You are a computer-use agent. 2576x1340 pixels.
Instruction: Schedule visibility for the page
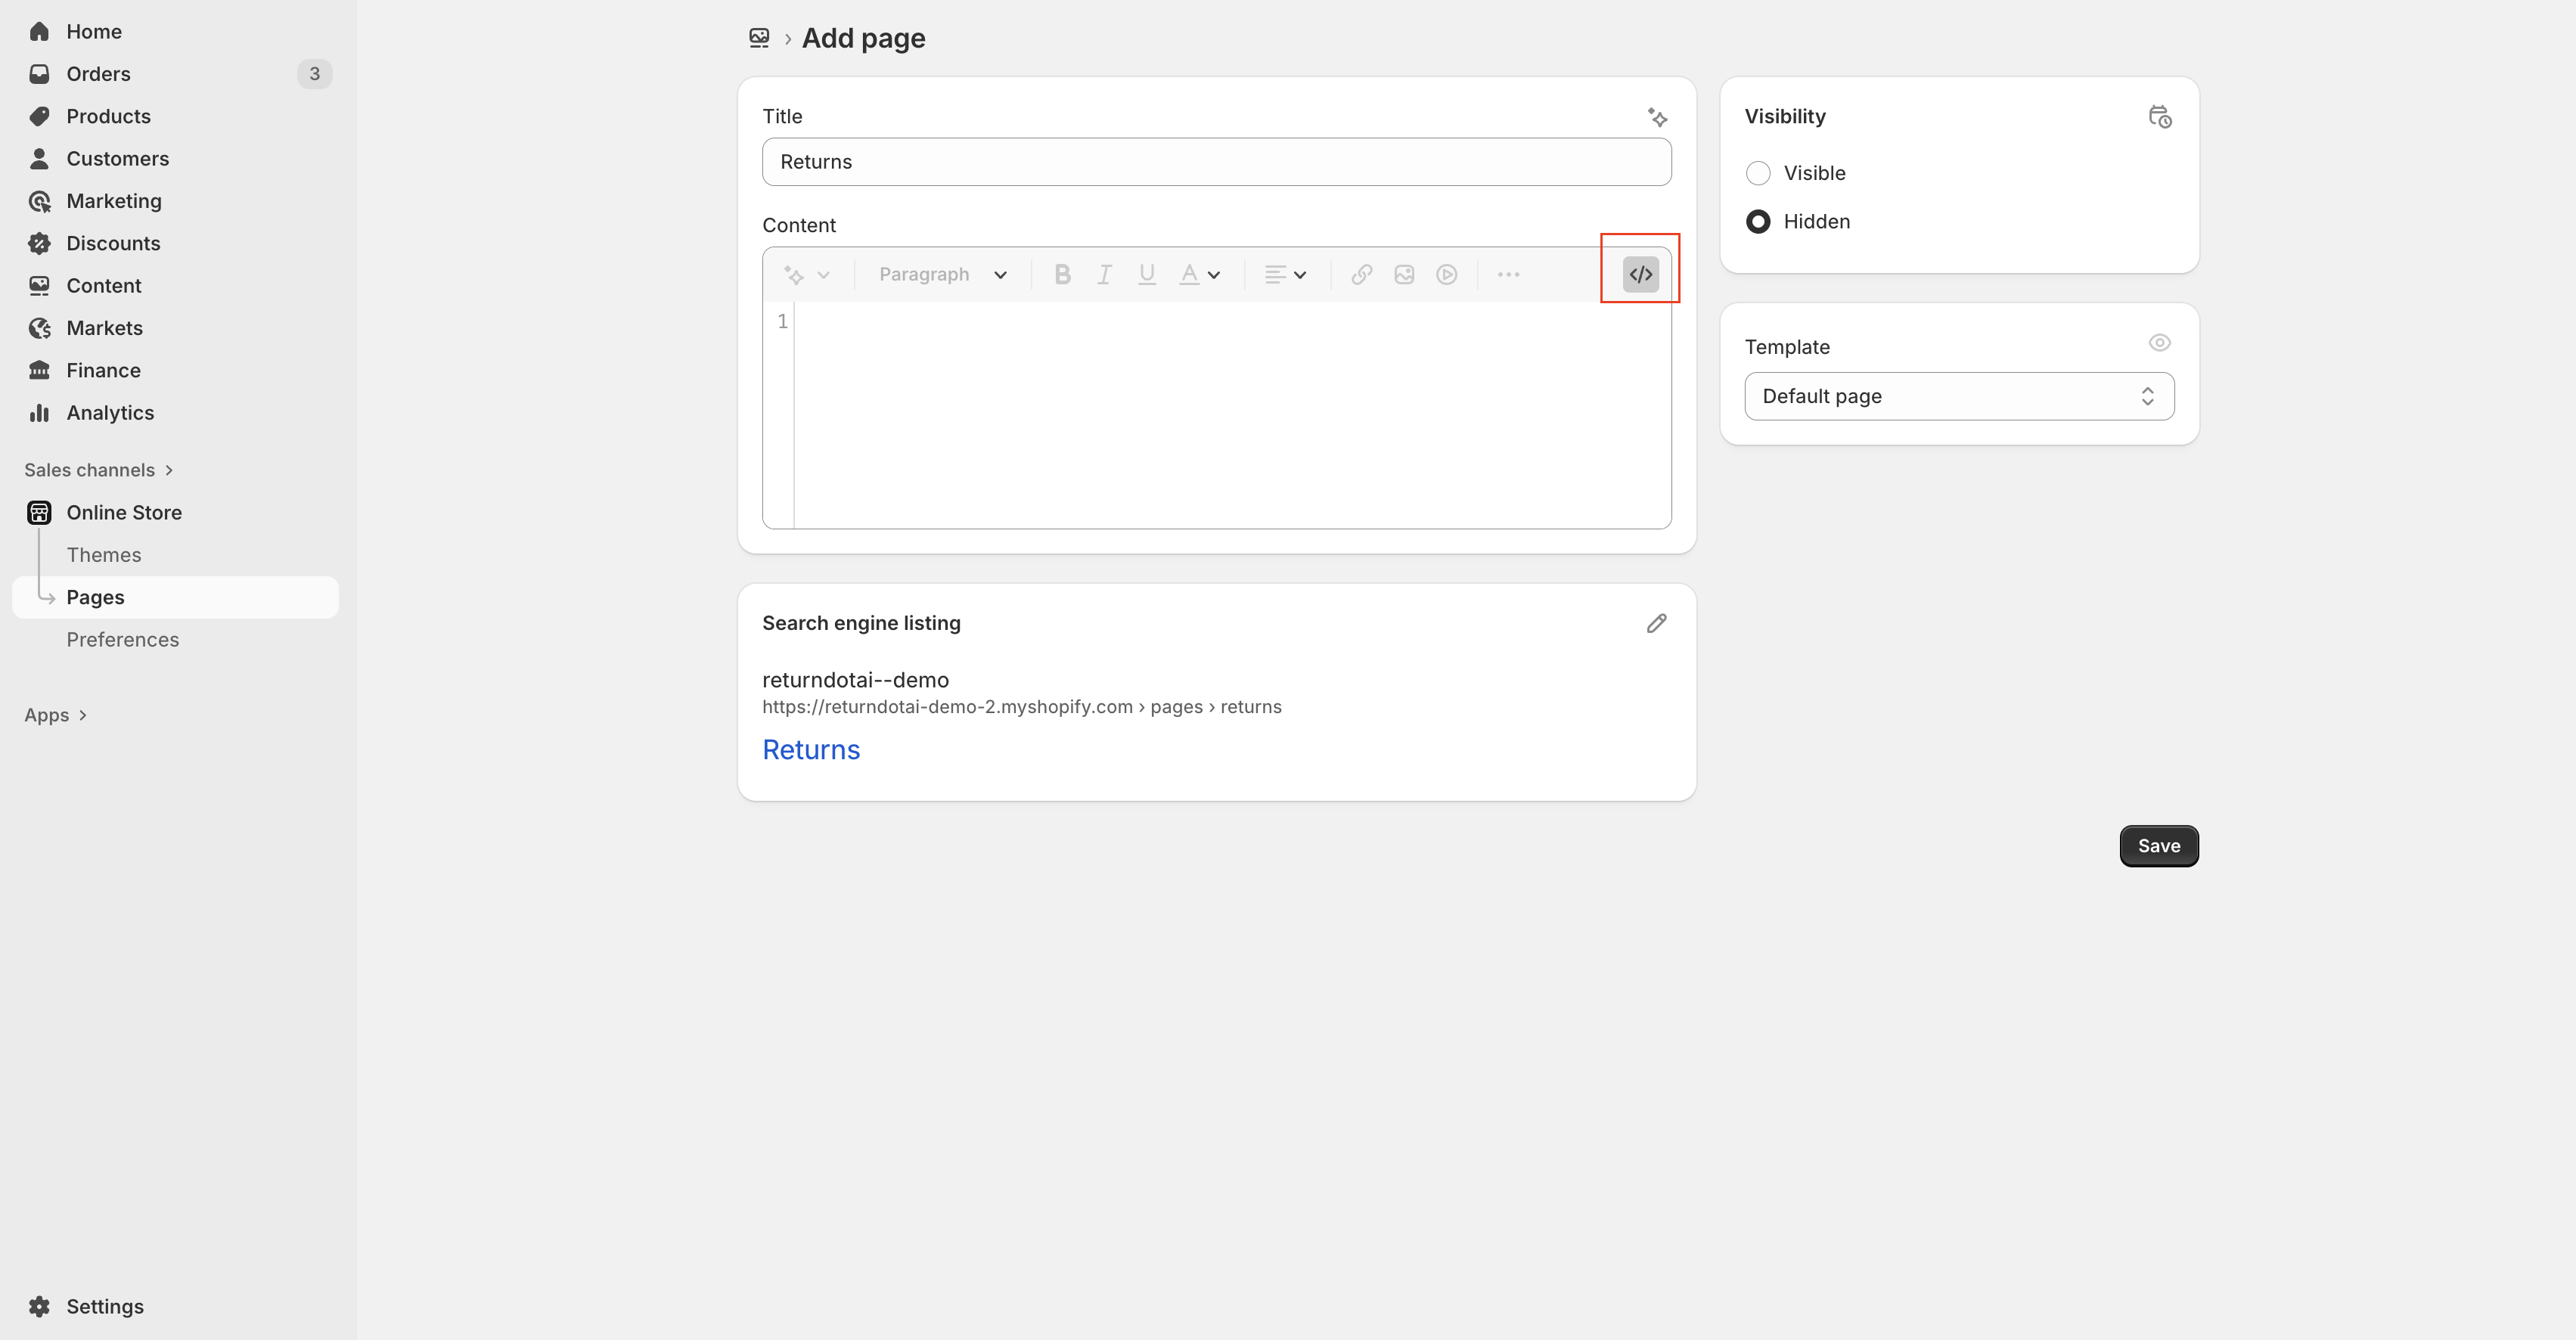pos(2160,117)
